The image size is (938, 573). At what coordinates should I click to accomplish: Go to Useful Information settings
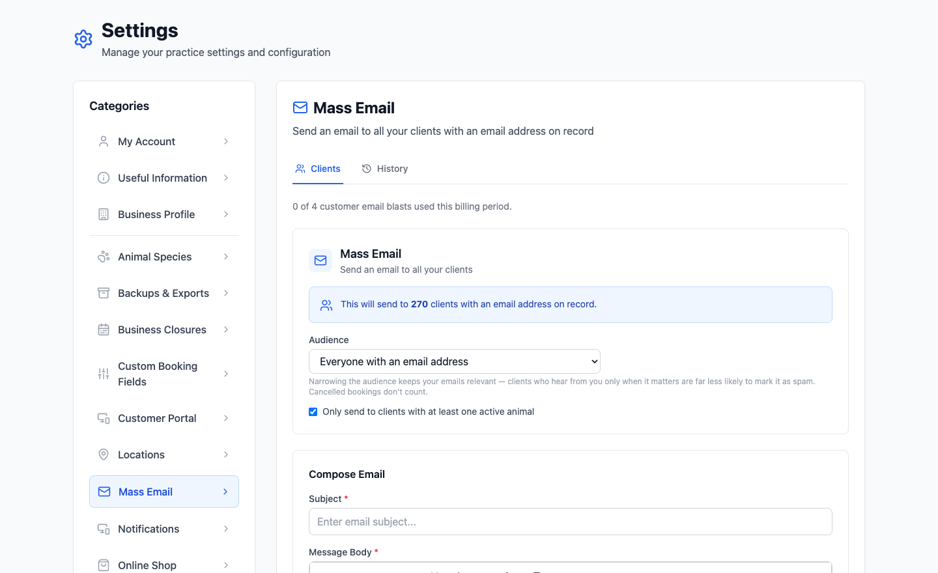(x=164, y=178)
